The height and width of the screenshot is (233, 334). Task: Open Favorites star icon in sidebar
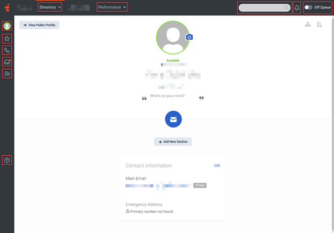[x=7, y=39]
